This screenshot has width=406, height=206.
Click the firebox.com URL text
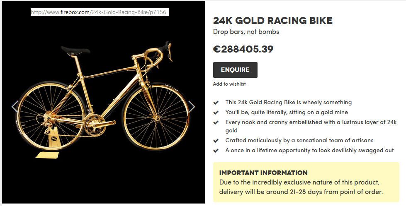99,12
